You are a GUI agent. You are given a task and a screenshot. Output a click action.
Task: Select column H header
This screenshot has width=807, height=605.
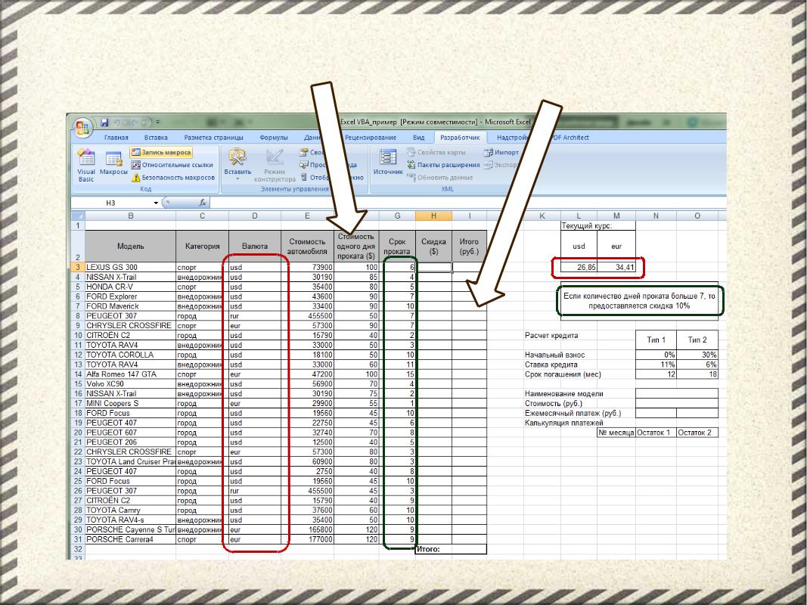click(433, 216)
